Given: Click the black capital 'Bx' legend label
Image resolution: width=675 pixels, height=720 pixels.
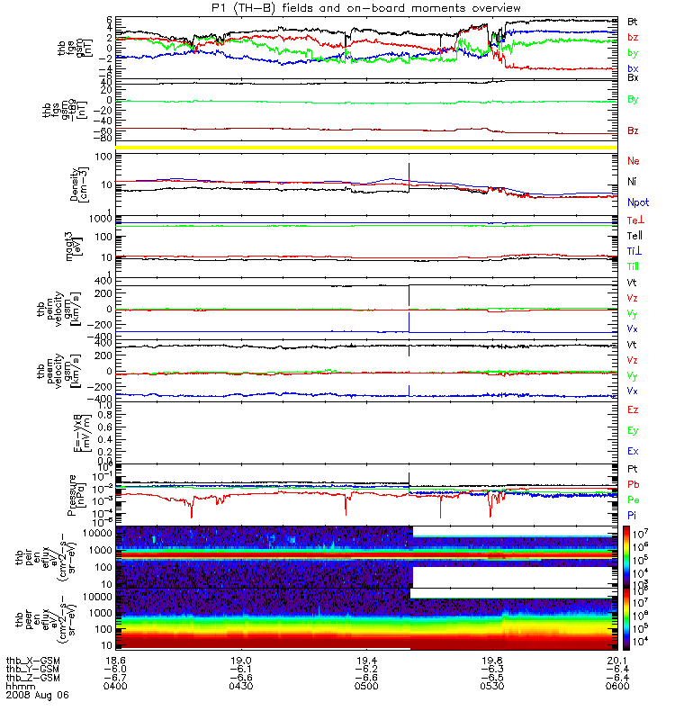Looking at the screenshot, I should [633, 77].
